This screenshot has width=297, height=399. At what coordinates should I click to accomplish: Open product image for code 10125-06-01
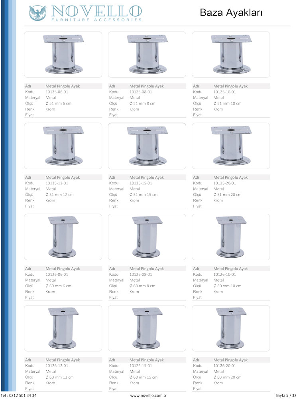coord(63,54)
